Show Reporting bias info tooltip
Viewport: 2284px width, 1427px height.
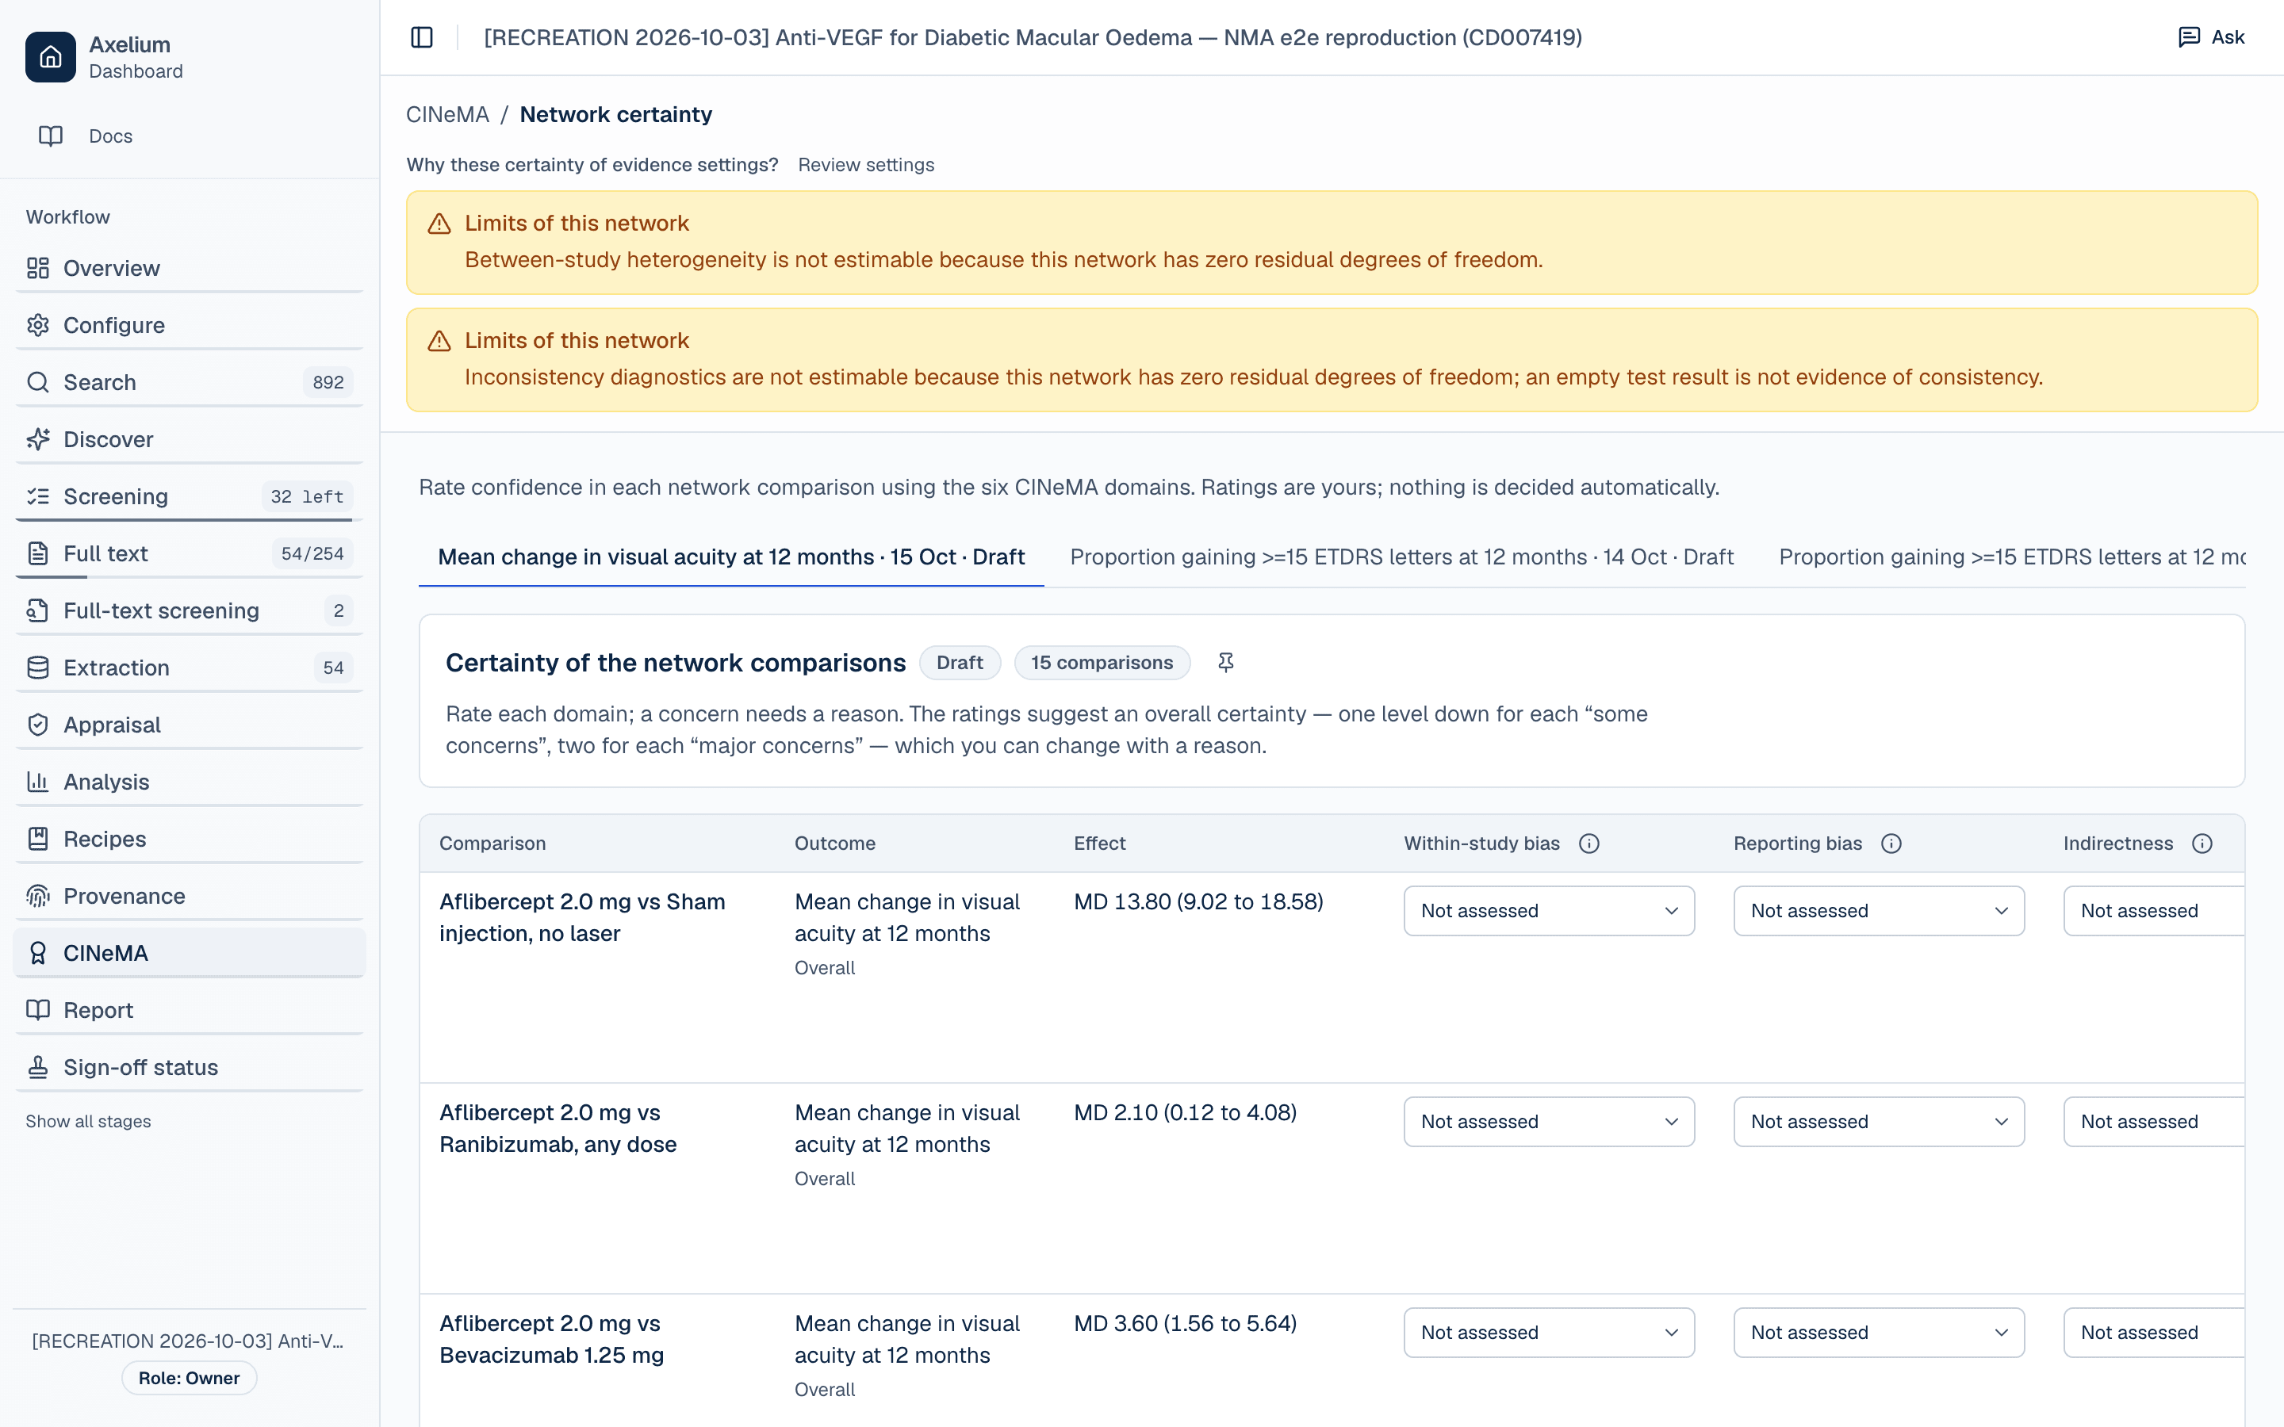tap(1891, 844)
